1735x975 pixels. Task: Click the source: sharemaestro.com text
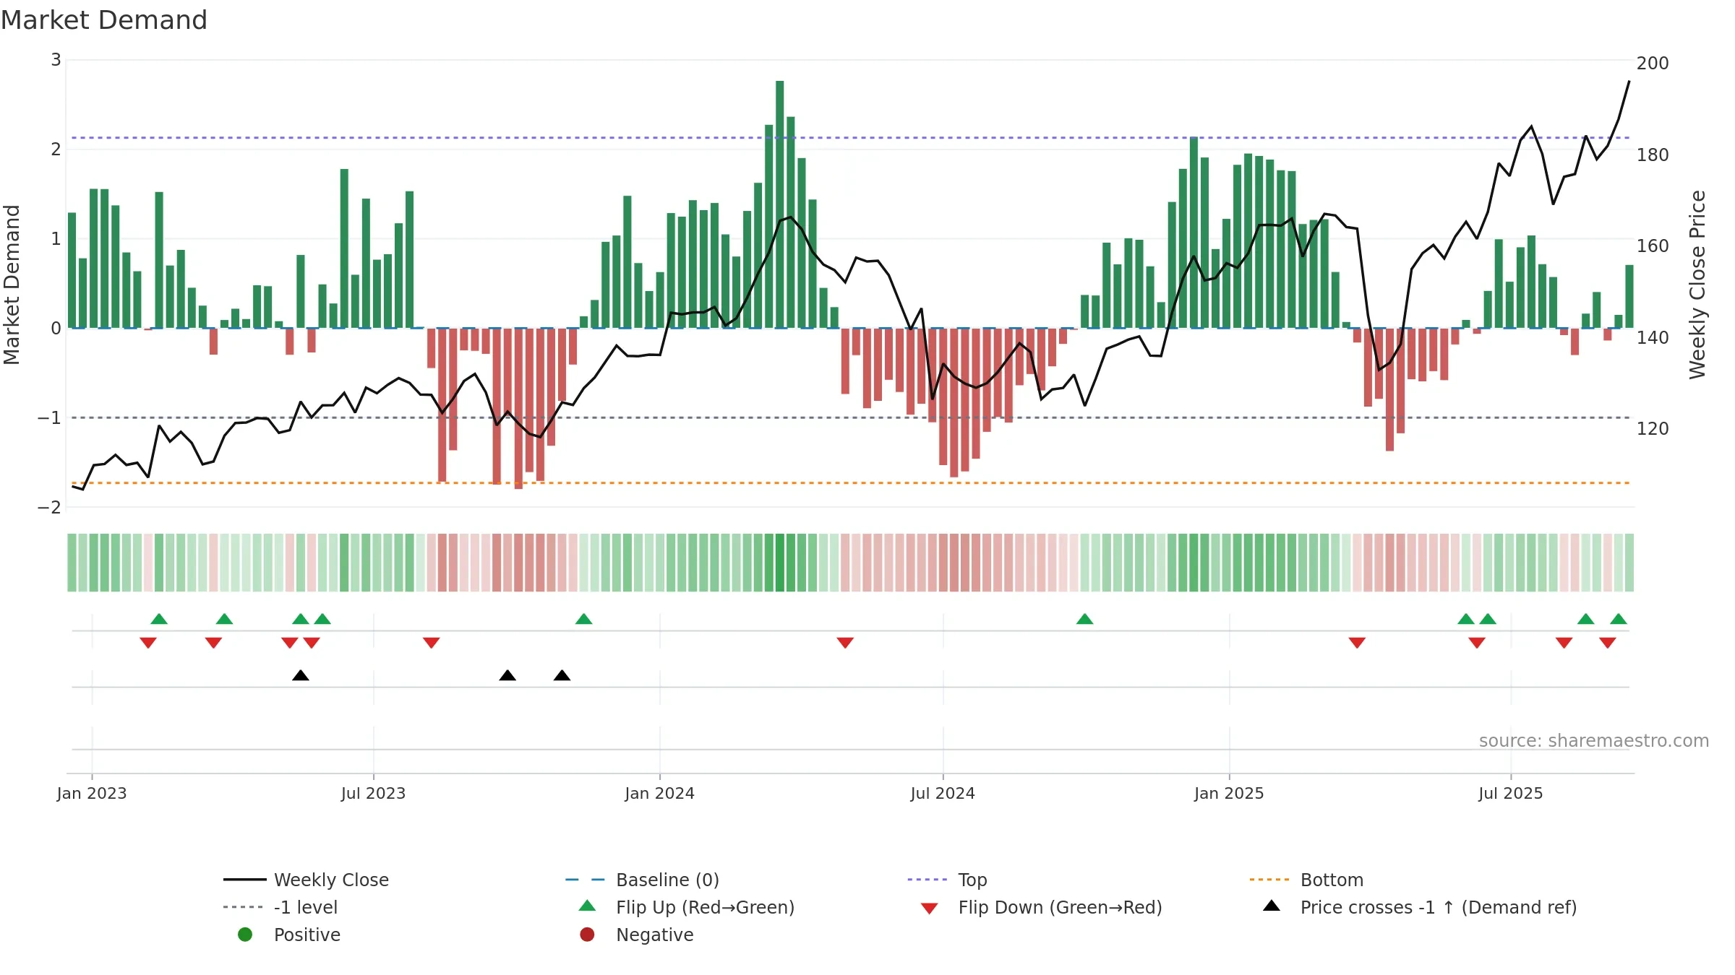(1594, 741)
